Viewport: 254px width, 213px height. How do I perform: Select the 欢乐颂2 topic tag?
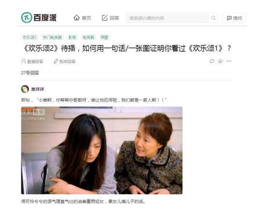coord(29,37)
